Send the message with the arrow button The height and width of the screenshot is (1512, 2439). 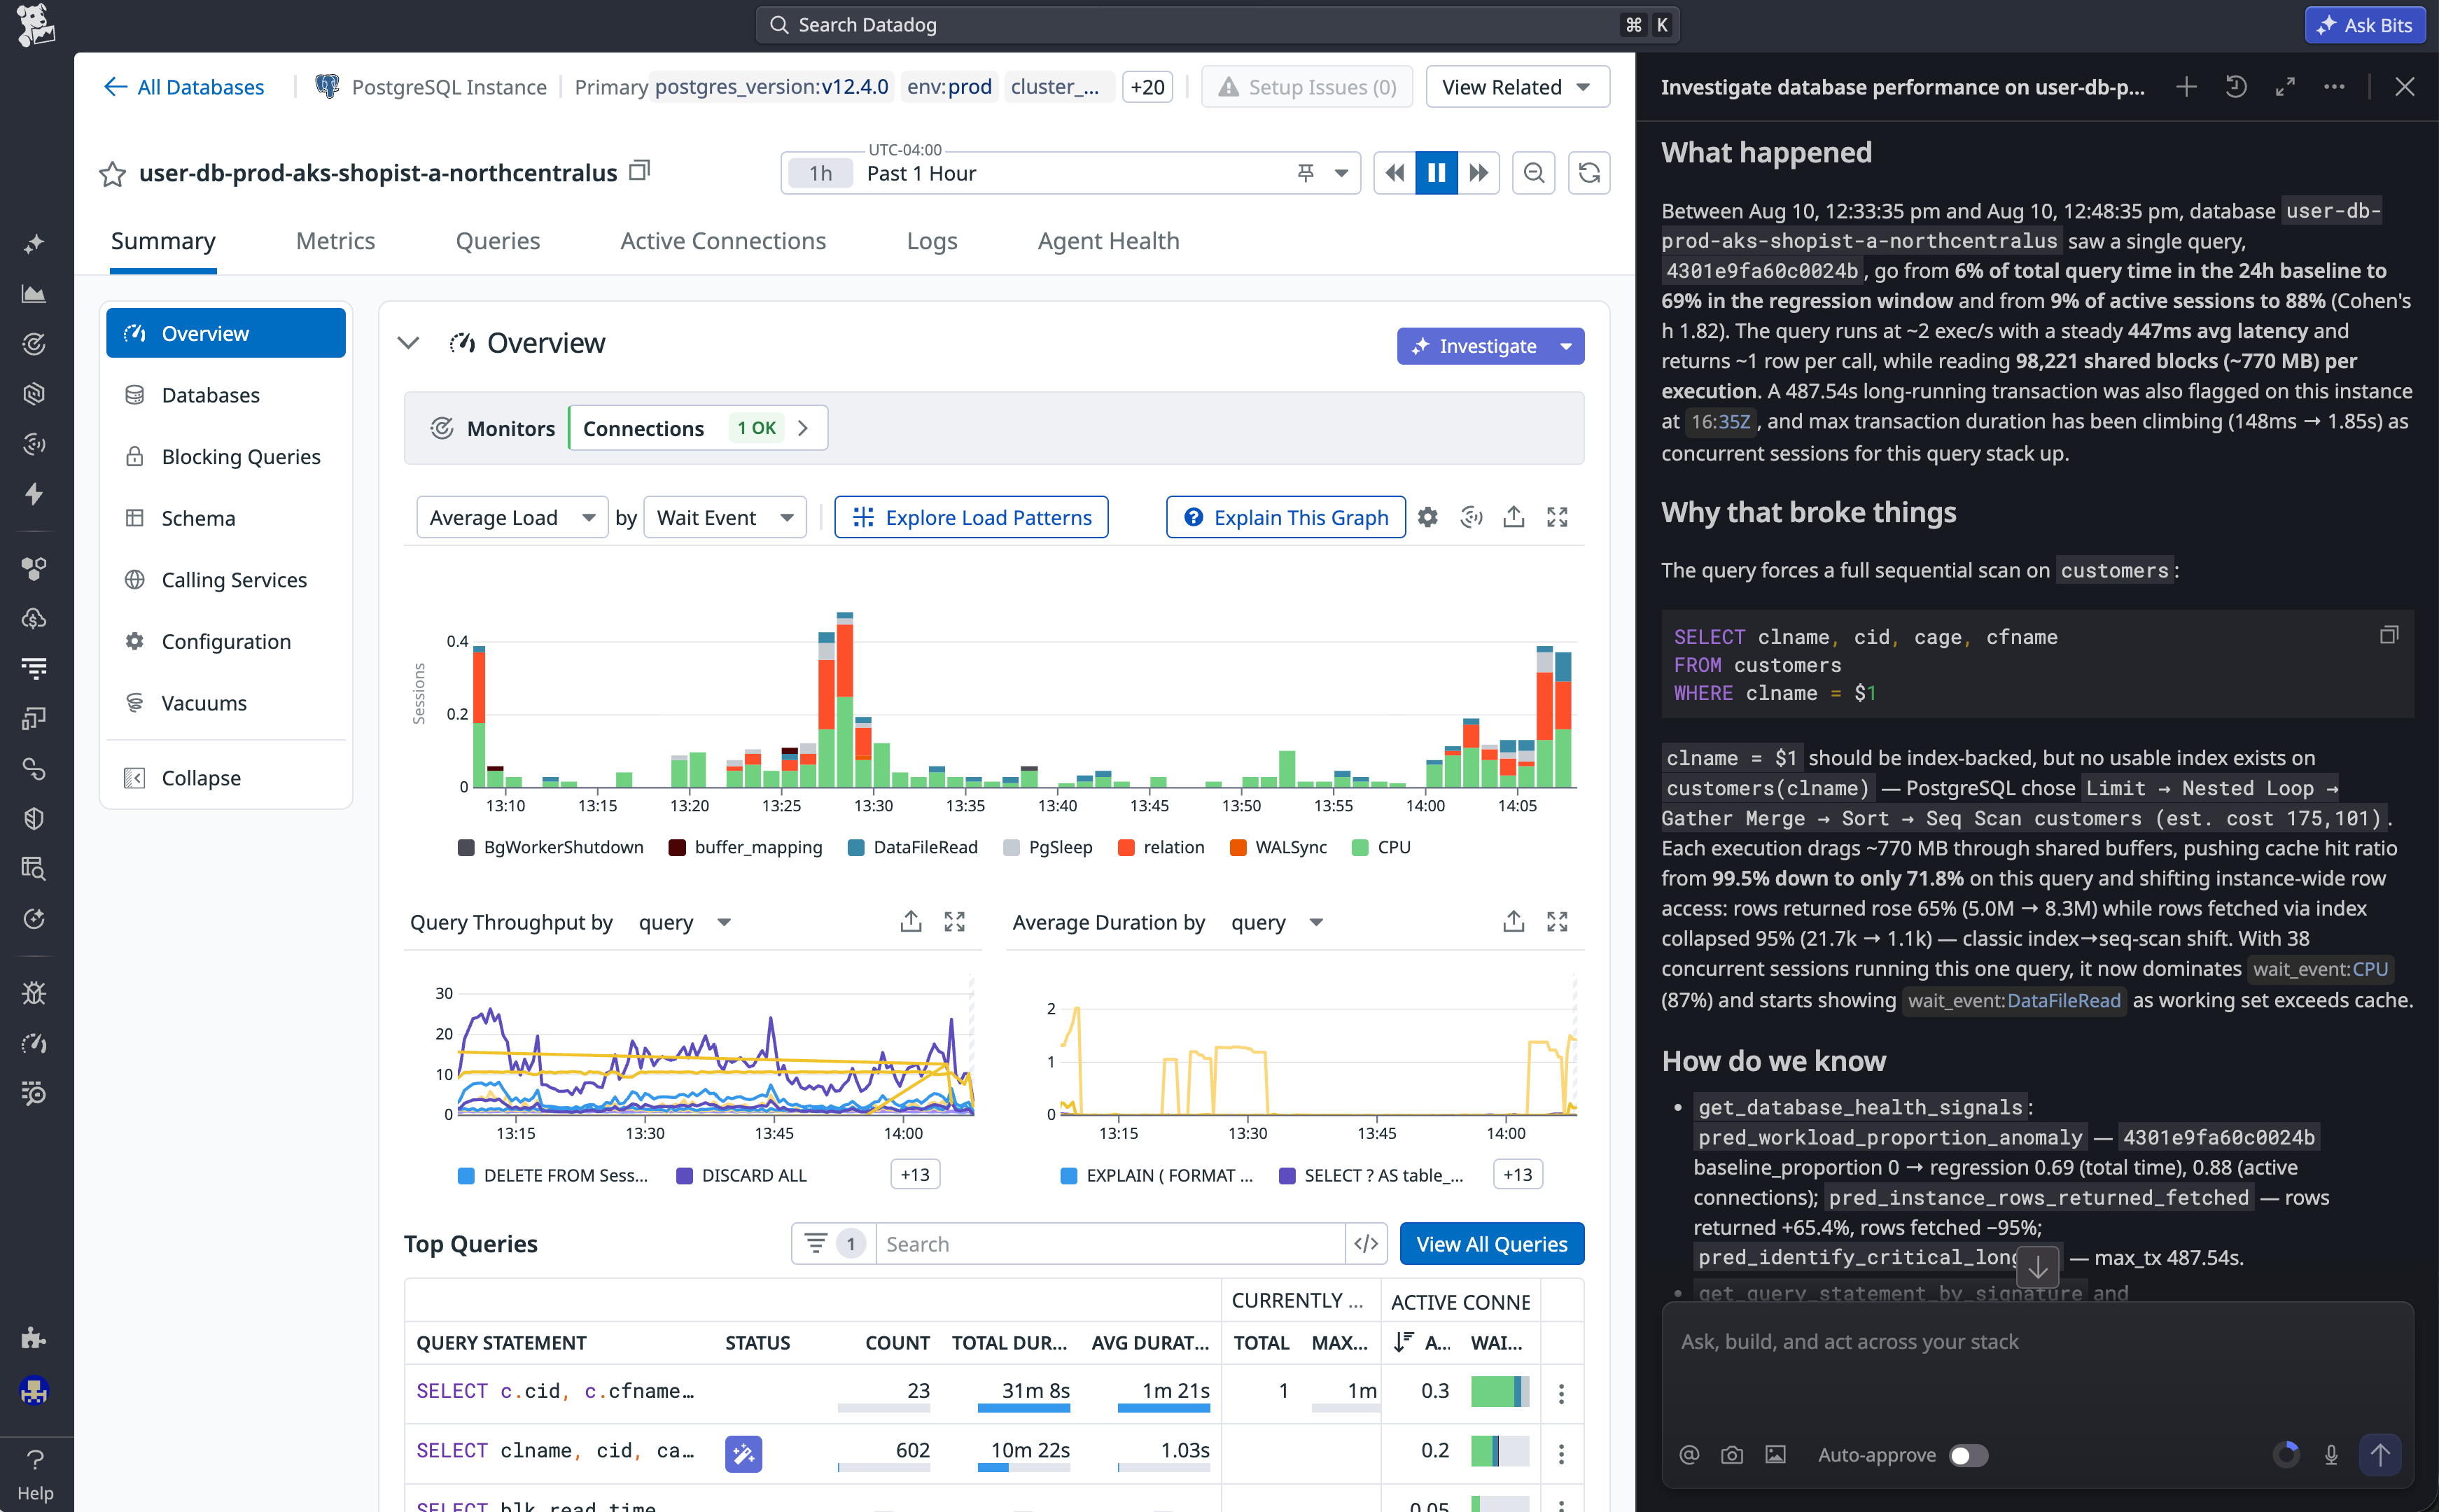[2380, 1455]
